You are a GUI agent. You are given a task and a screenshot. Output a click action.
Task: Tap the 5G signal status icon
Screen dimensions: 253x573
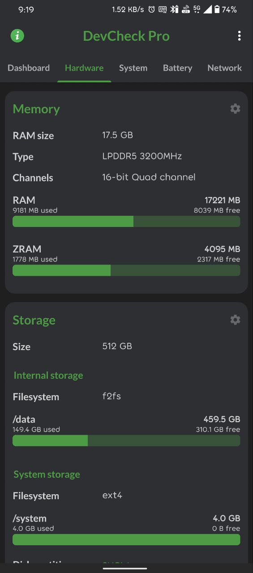[x=197, y=9]
